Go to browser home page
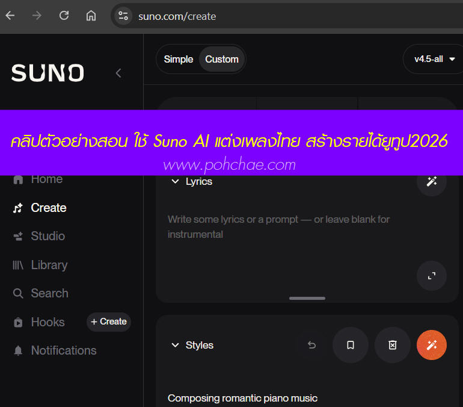 [91, 16]
